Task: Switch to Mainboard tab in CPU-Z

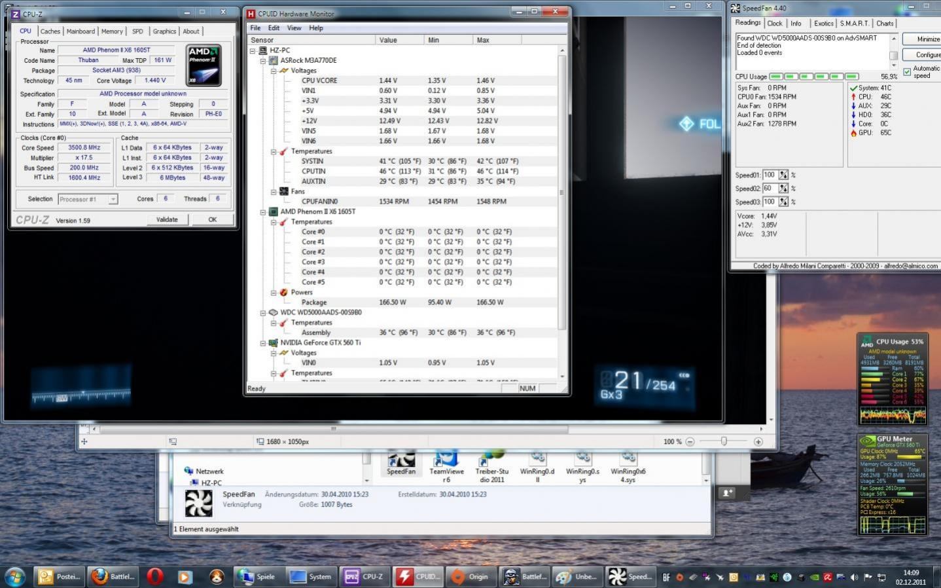Action: pos(80,31)
